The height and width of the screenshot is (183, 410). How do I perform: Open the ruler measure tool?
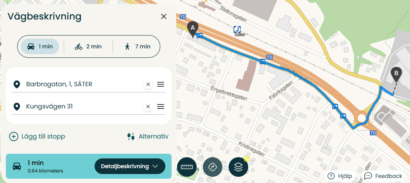pyautogui.click(x=187, y=167)
